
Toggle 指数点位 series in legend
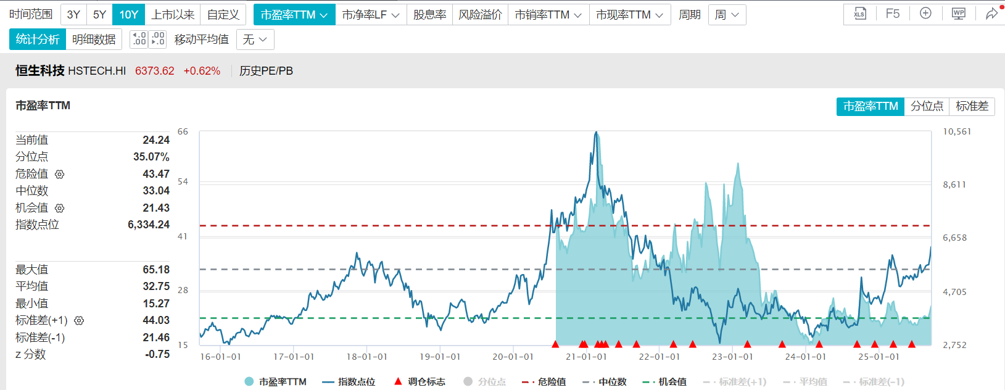click(349, 382)
